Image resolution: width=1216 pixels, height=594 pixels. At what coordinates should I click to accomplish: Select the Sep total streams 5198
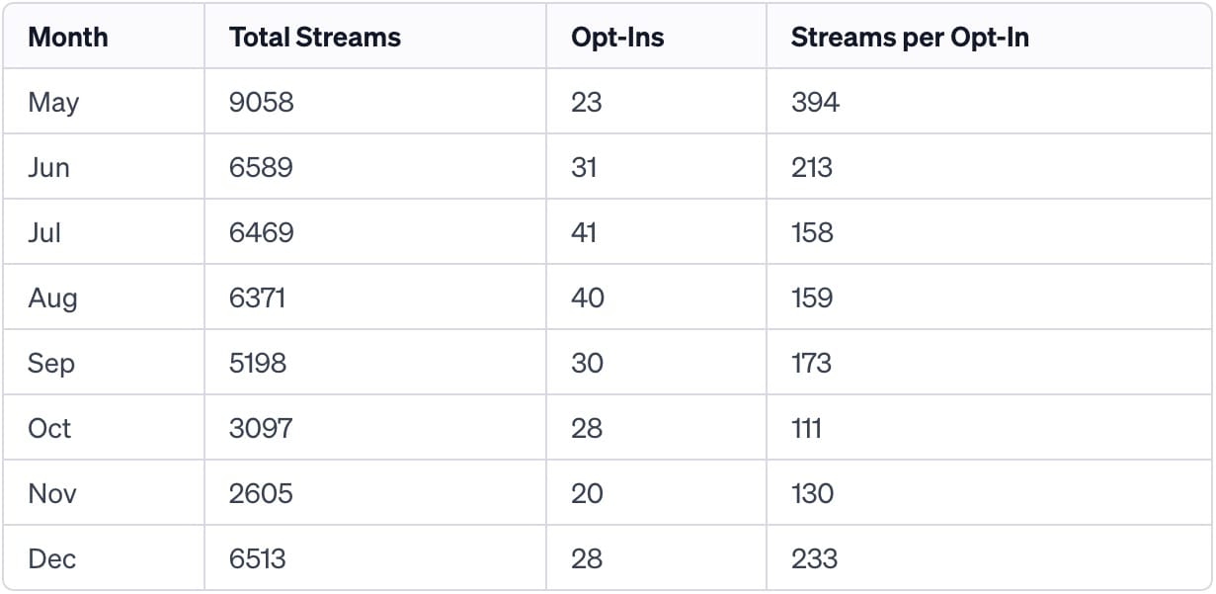pos(258,363)
